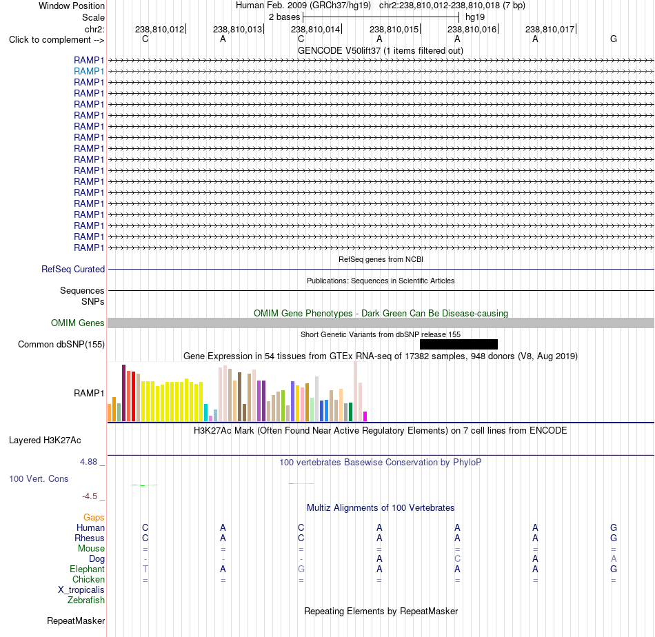Click the C base in the Dog row
Viewport: 655px width, 637px height.
pos(457,558)
